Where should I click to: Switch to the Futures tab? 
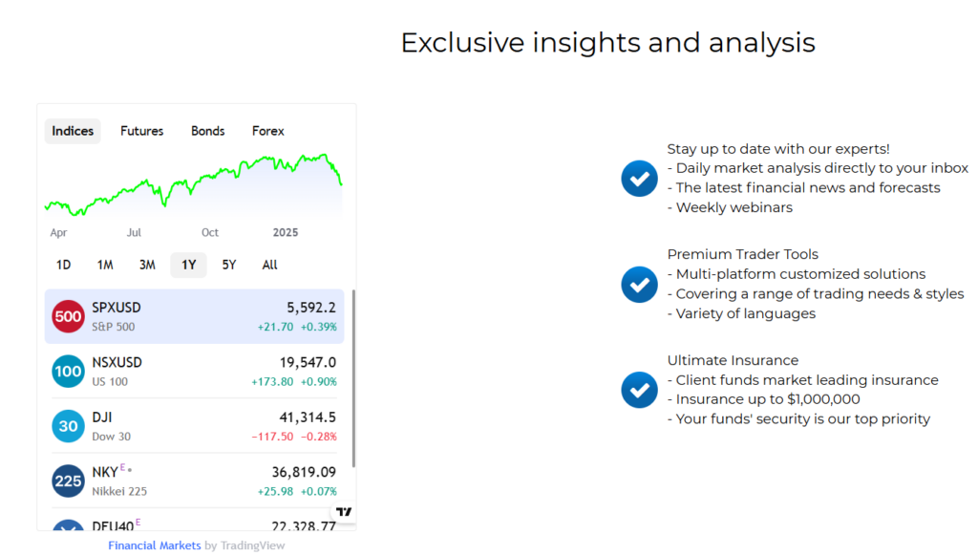click(141, 131)
